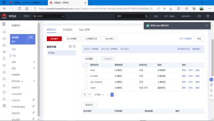The image size is (214, 121).
Task: Go to previous page arrow
Action: click(108, 95)
